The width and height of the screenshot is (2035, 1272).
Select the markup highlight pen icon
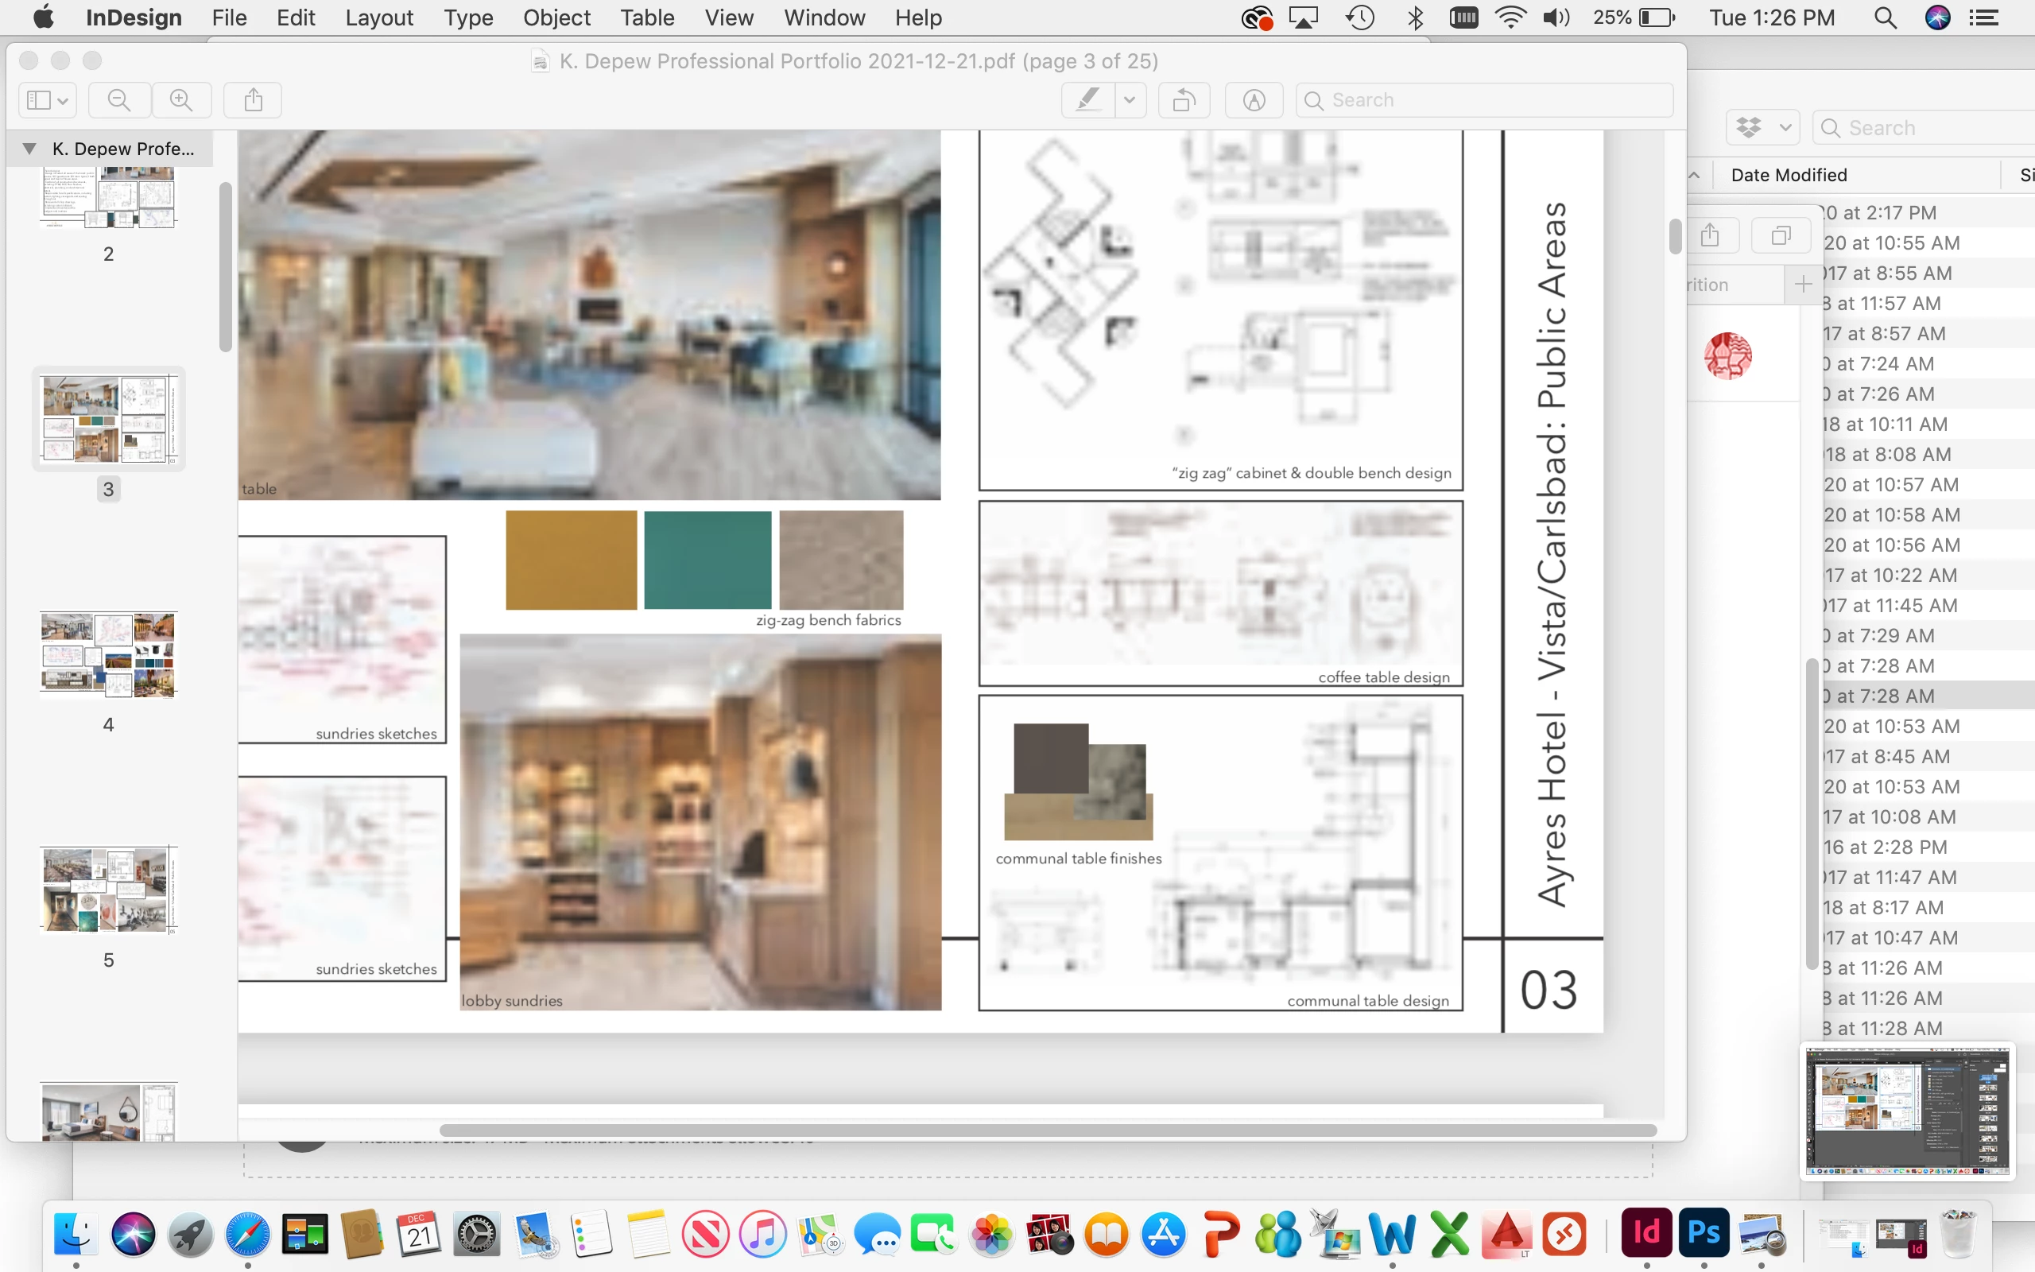point(1088,100)
